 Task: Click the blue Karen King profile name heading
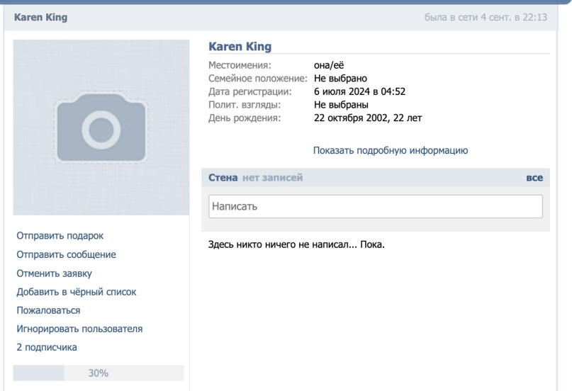pyautogui.click(x=240, y=47)
